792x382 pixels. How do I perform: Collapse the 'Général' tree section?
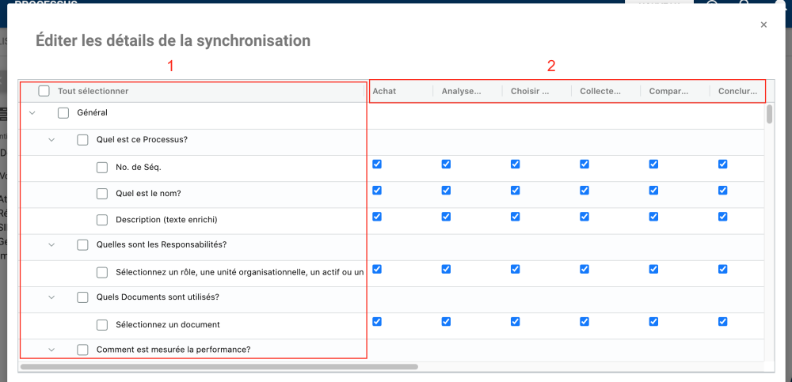32,113
